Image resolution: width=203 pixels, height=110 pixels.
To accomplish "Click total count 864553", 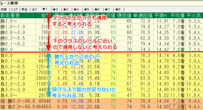I will click(x=44, y=107).
